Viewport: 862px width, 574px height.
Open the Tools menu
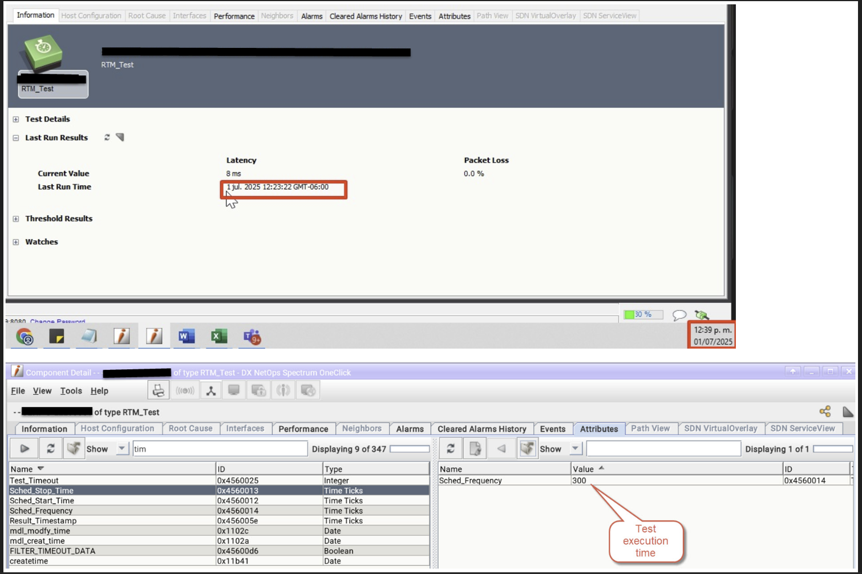pyautogui.click(x=71, y=391)
